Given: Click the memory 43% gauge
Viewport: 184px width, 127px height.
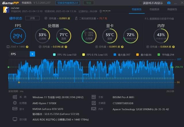Looking at the screenshot, I should [x=161, y=36].
